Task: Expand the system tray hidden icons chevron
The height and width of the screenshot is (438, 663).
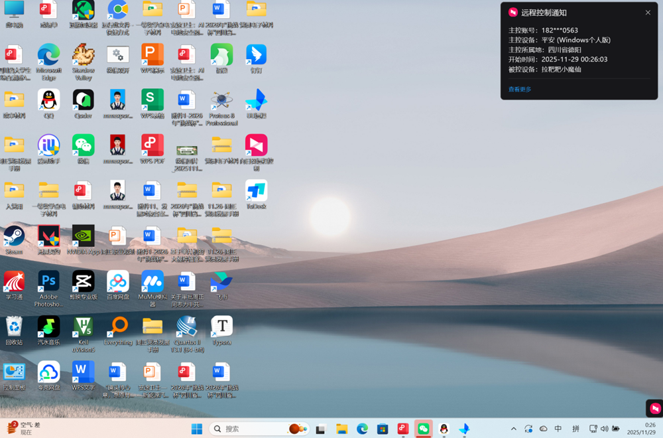Action: click(513, 429)
